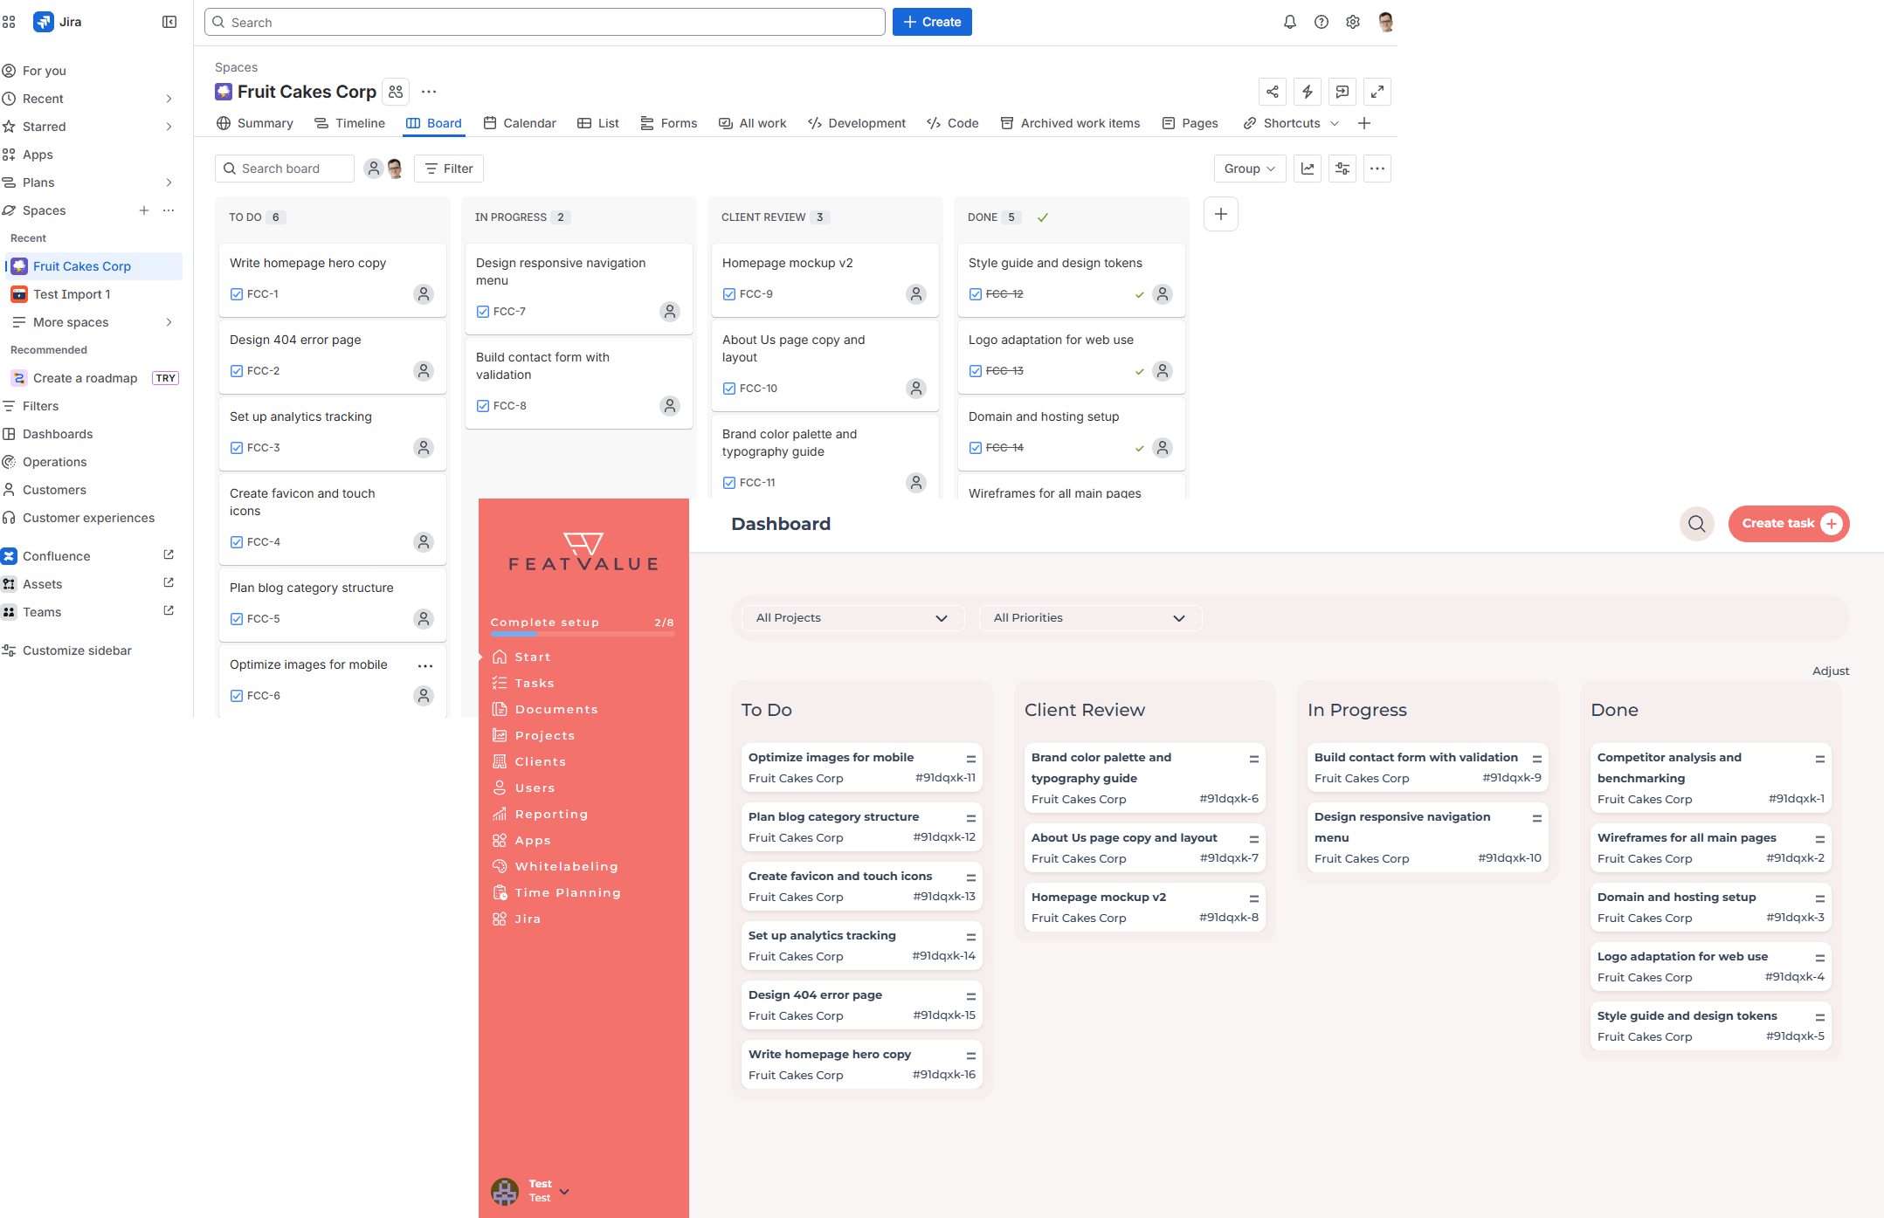Open the Group dropdown on the board

coord(1250,169)
